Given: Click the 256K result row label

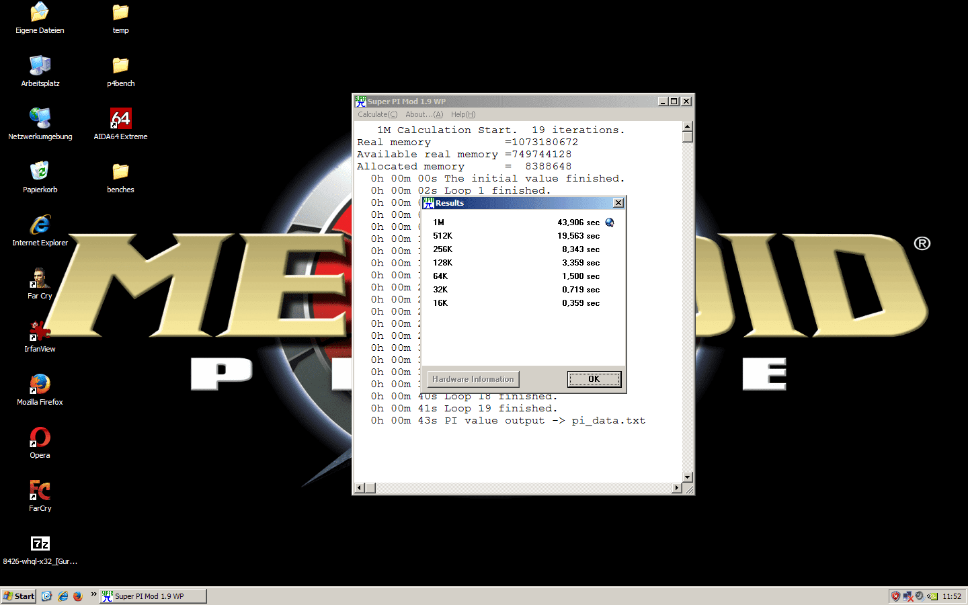Looking at the screenshot, I should (x=443, y=249).
